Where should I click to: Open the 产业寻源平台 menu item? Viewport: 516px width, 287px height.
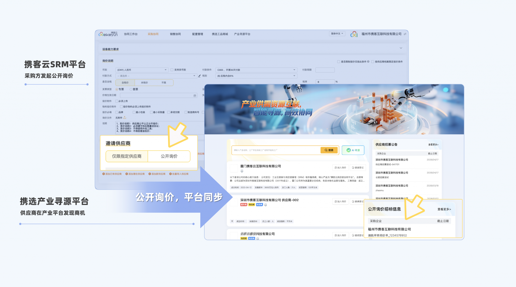point(242,34)
